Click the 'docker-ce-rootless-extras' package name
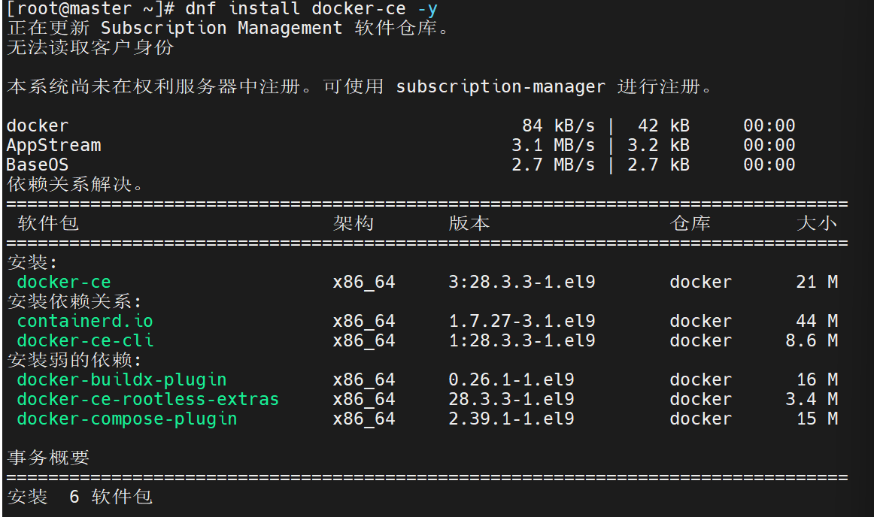This screenshot has width=874, height=517. click(148, 400)
